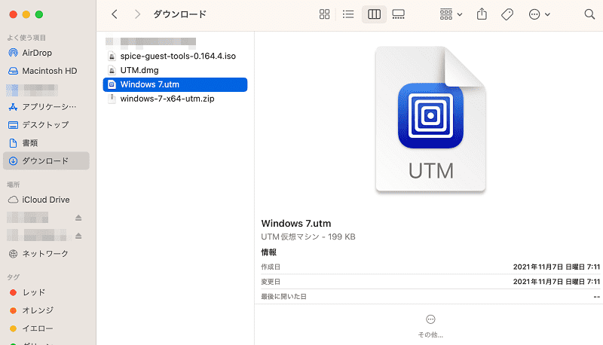Click the 情報 section heading in preview
The width and height of the screenshot is (603, 345).
(269, 252)
